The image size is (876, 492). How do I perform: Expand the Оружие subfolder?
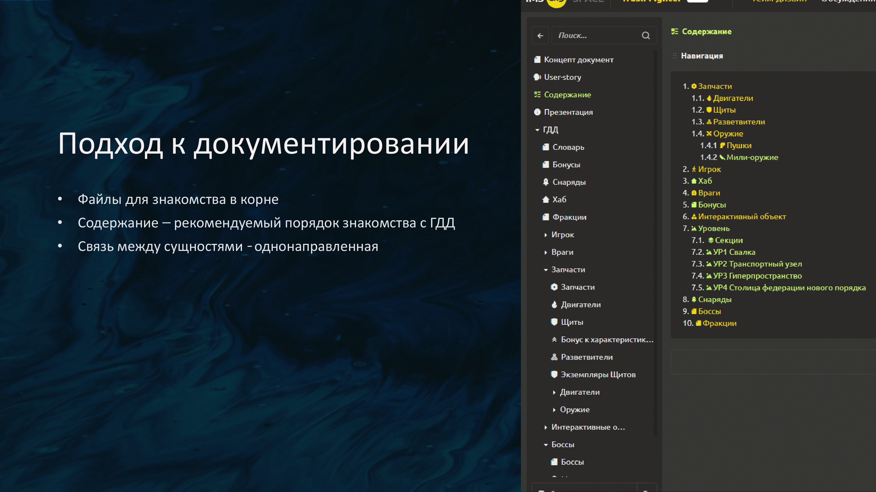pos(554,409)
